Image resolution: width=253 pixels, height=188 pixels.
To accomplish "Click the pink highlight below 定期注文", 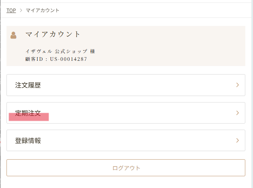I will tap(29, 117).
